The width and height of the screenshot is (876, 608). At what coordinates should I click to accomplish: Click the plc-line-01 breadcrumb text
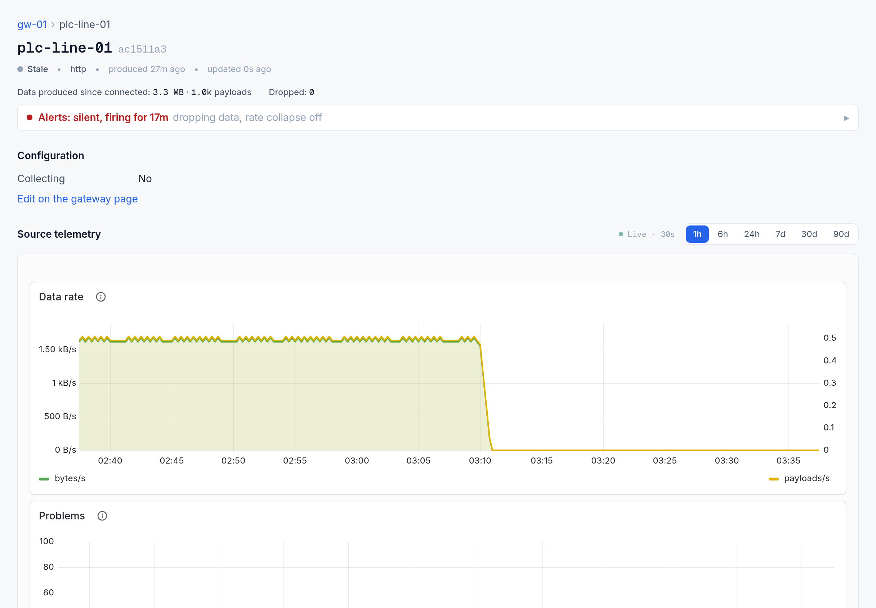(x=85, y=24)
